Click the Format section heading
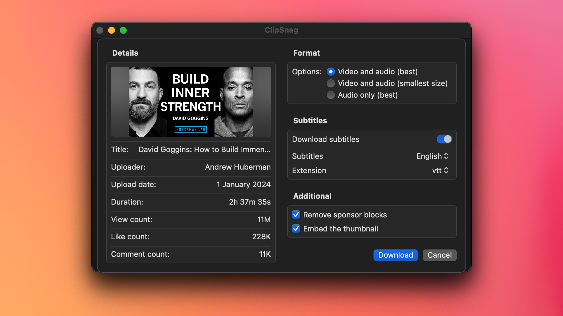The height and width of the screenshot is (316, 563). 307,53
